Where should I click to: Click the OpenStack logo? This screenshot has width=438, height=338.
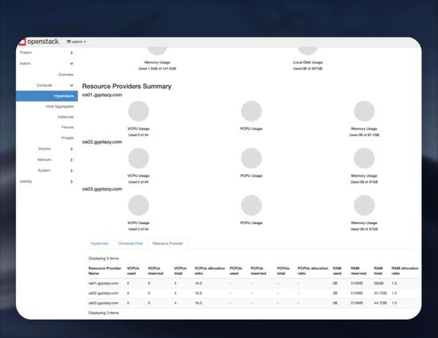pyautogui.click(x=39, y=42)
